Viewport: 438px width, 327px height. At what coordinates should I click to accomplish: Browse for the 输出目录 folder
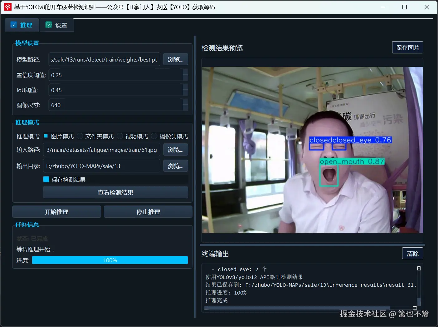click(176, 166)
